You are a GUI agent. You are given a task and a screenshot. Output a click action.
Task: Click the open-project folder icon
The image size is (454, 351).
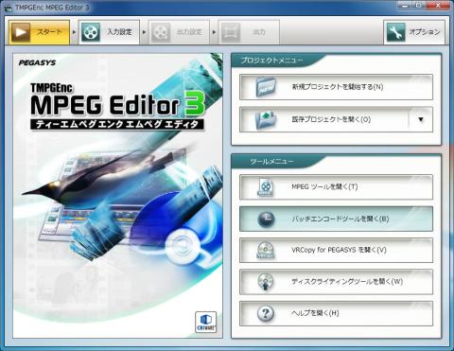coord(266,119)
